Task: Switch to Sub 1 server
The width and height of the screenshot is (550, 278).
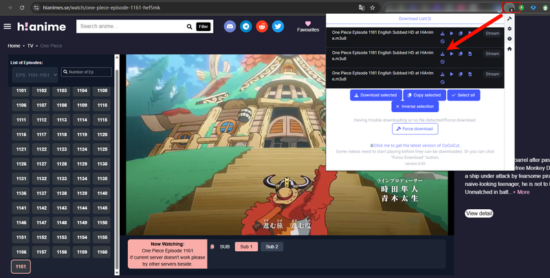Action: 246,247
